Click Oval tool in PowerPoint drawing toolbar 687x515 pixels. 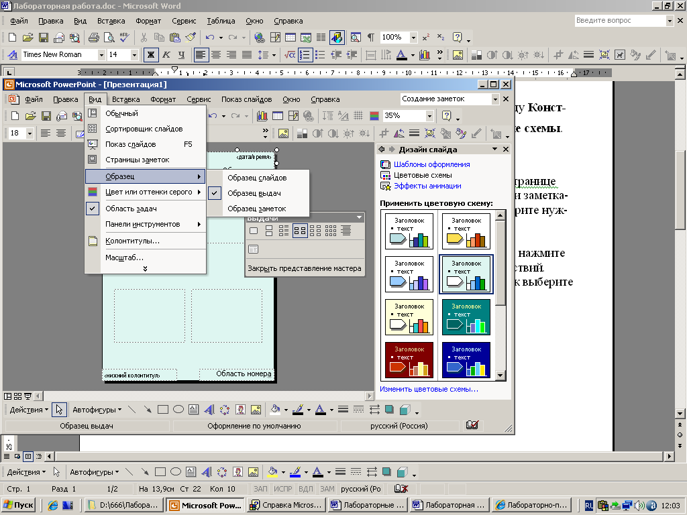pos(178,410)
